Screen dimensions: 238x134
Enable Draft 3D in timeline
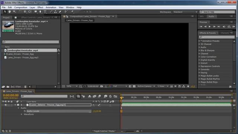[x=83, y=96]
